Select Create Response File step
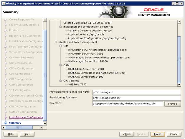 [22, 20]
